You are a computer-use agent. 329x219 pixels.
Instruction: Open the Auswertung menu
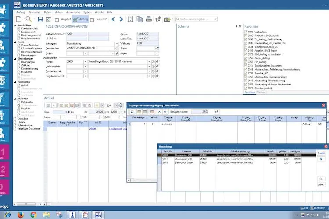point(73,12)
